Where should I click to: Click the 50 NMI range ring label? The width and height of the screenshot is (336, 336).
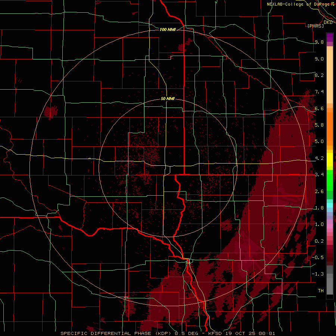168,99
